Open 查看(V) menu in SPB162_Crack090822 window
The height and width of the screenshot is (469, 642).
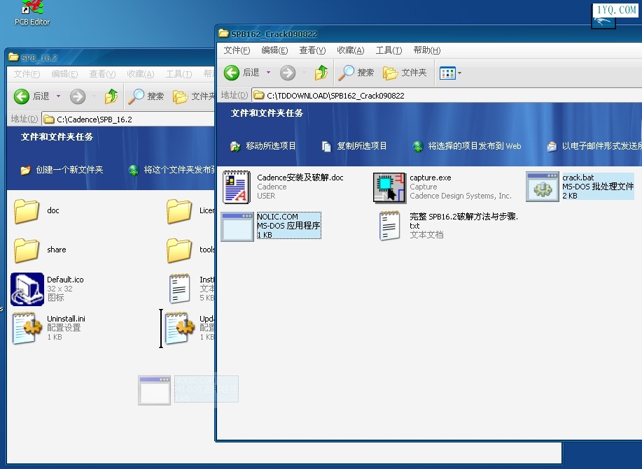(312, 50)
